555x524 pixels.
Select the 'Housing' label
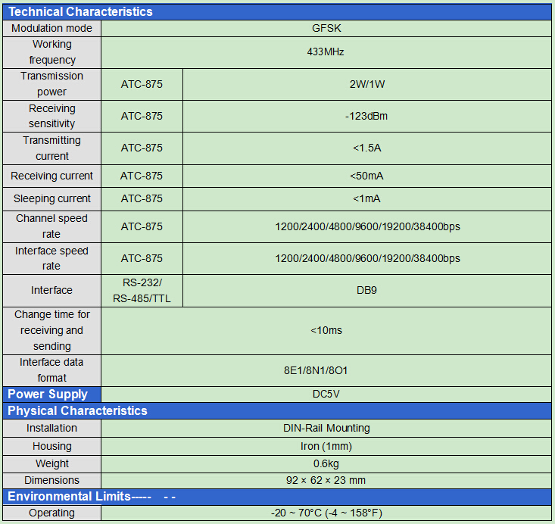tap(52, 446)
